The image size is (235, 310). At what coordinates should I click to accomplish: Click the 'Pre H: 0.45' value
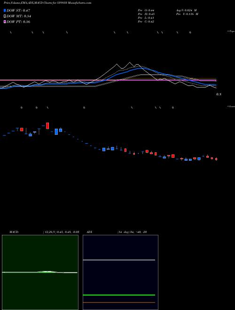[x=146, y=14]
